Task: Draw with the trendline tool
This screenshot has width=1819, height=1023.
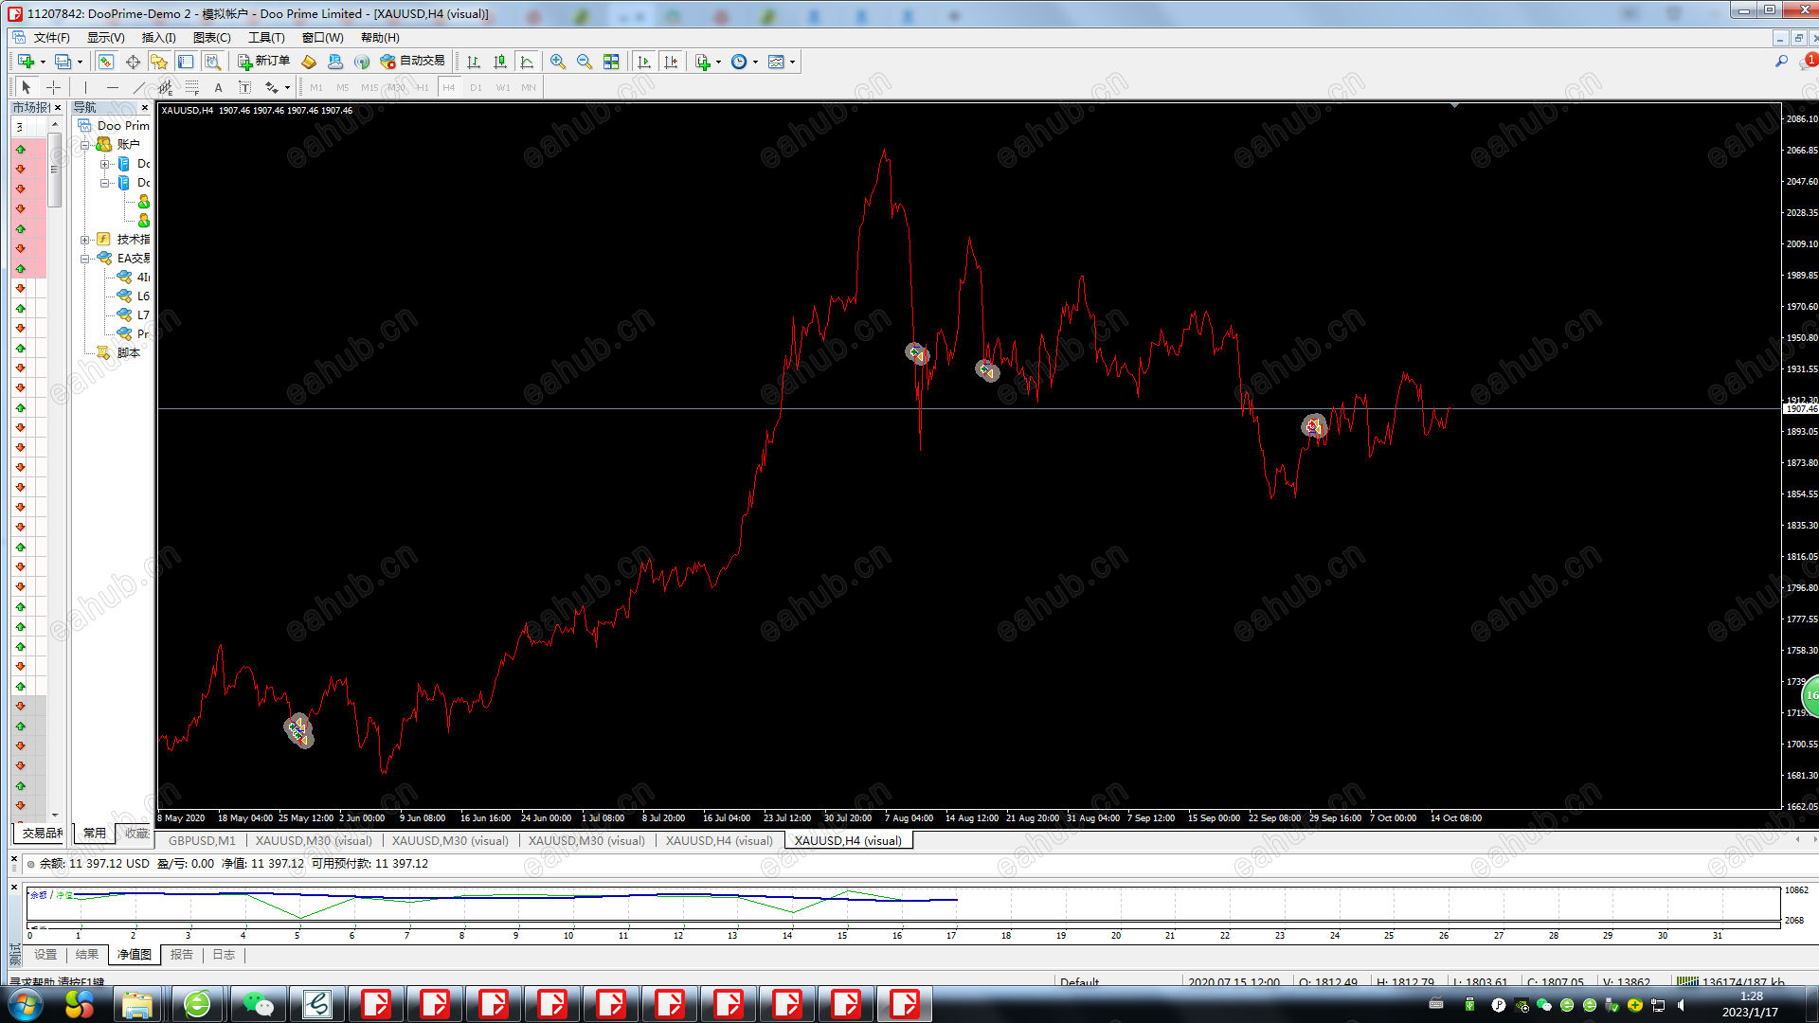Action: [x=138, y=87]
